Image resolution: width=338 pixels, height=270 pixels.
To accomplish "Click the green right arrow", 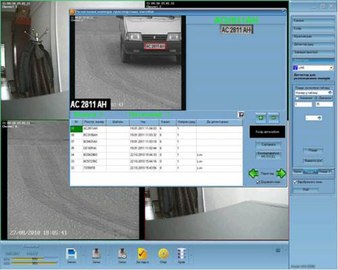I will [280, 173].
